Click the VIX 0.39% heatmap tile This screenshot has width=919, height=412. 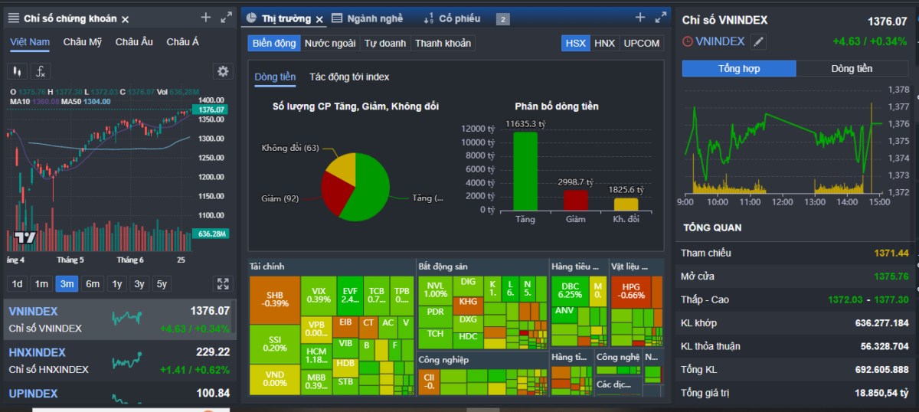(x=319, y=295)
